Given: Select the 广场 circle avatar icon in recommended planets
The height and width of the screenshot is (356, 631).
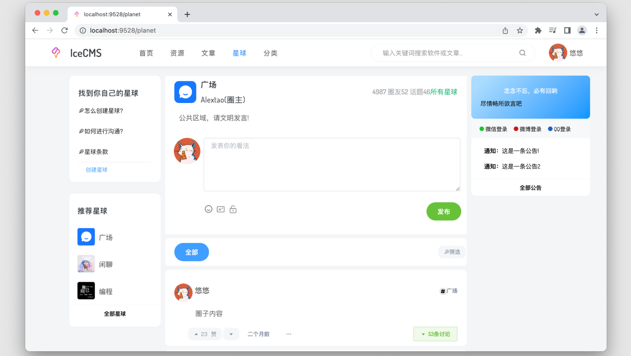Looking at the screenshot, I should pos(86,237).
